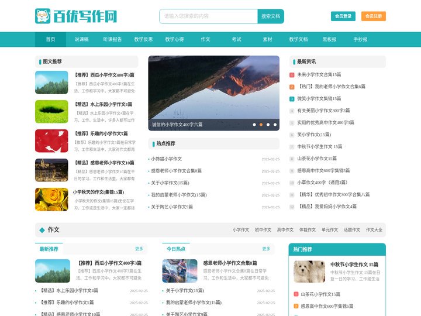
Task: Click the 会员登录 button
Action: click(343, 16)
